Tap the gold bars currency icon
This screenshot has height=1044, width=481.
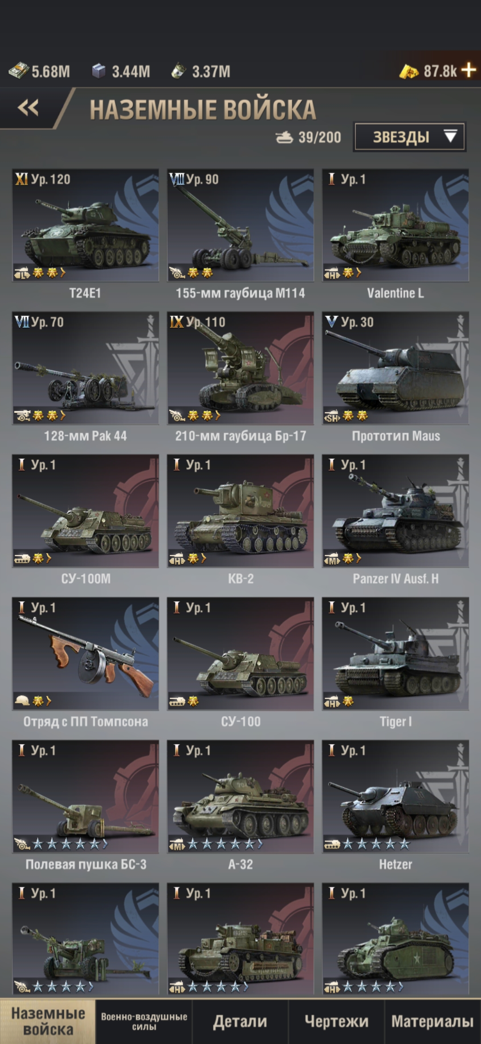click(x=408, y=71)
